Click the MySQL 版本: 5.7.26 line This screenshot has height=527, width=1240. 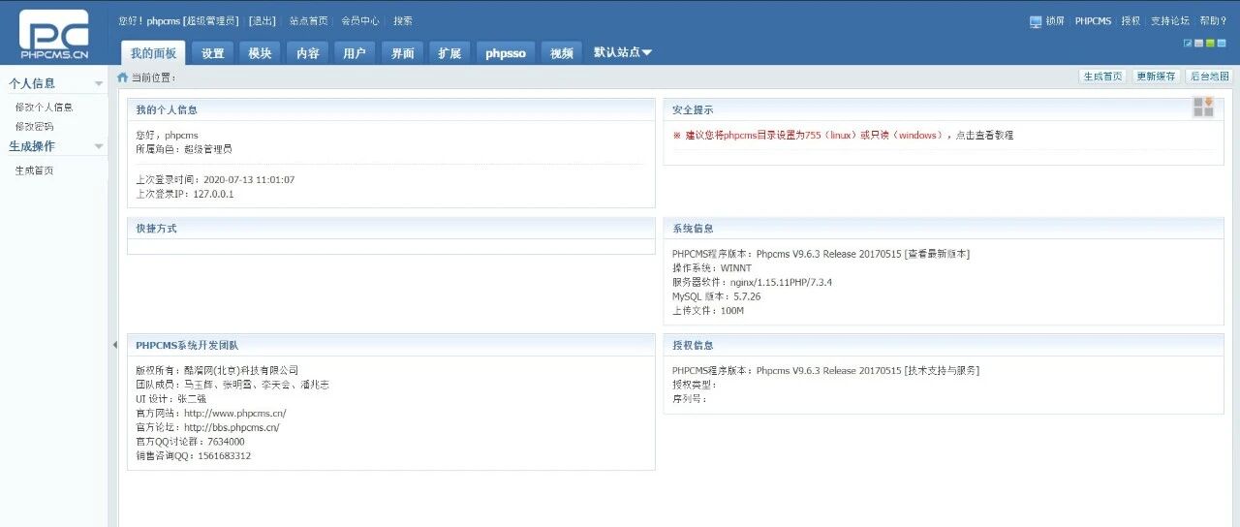pos(716,296)
